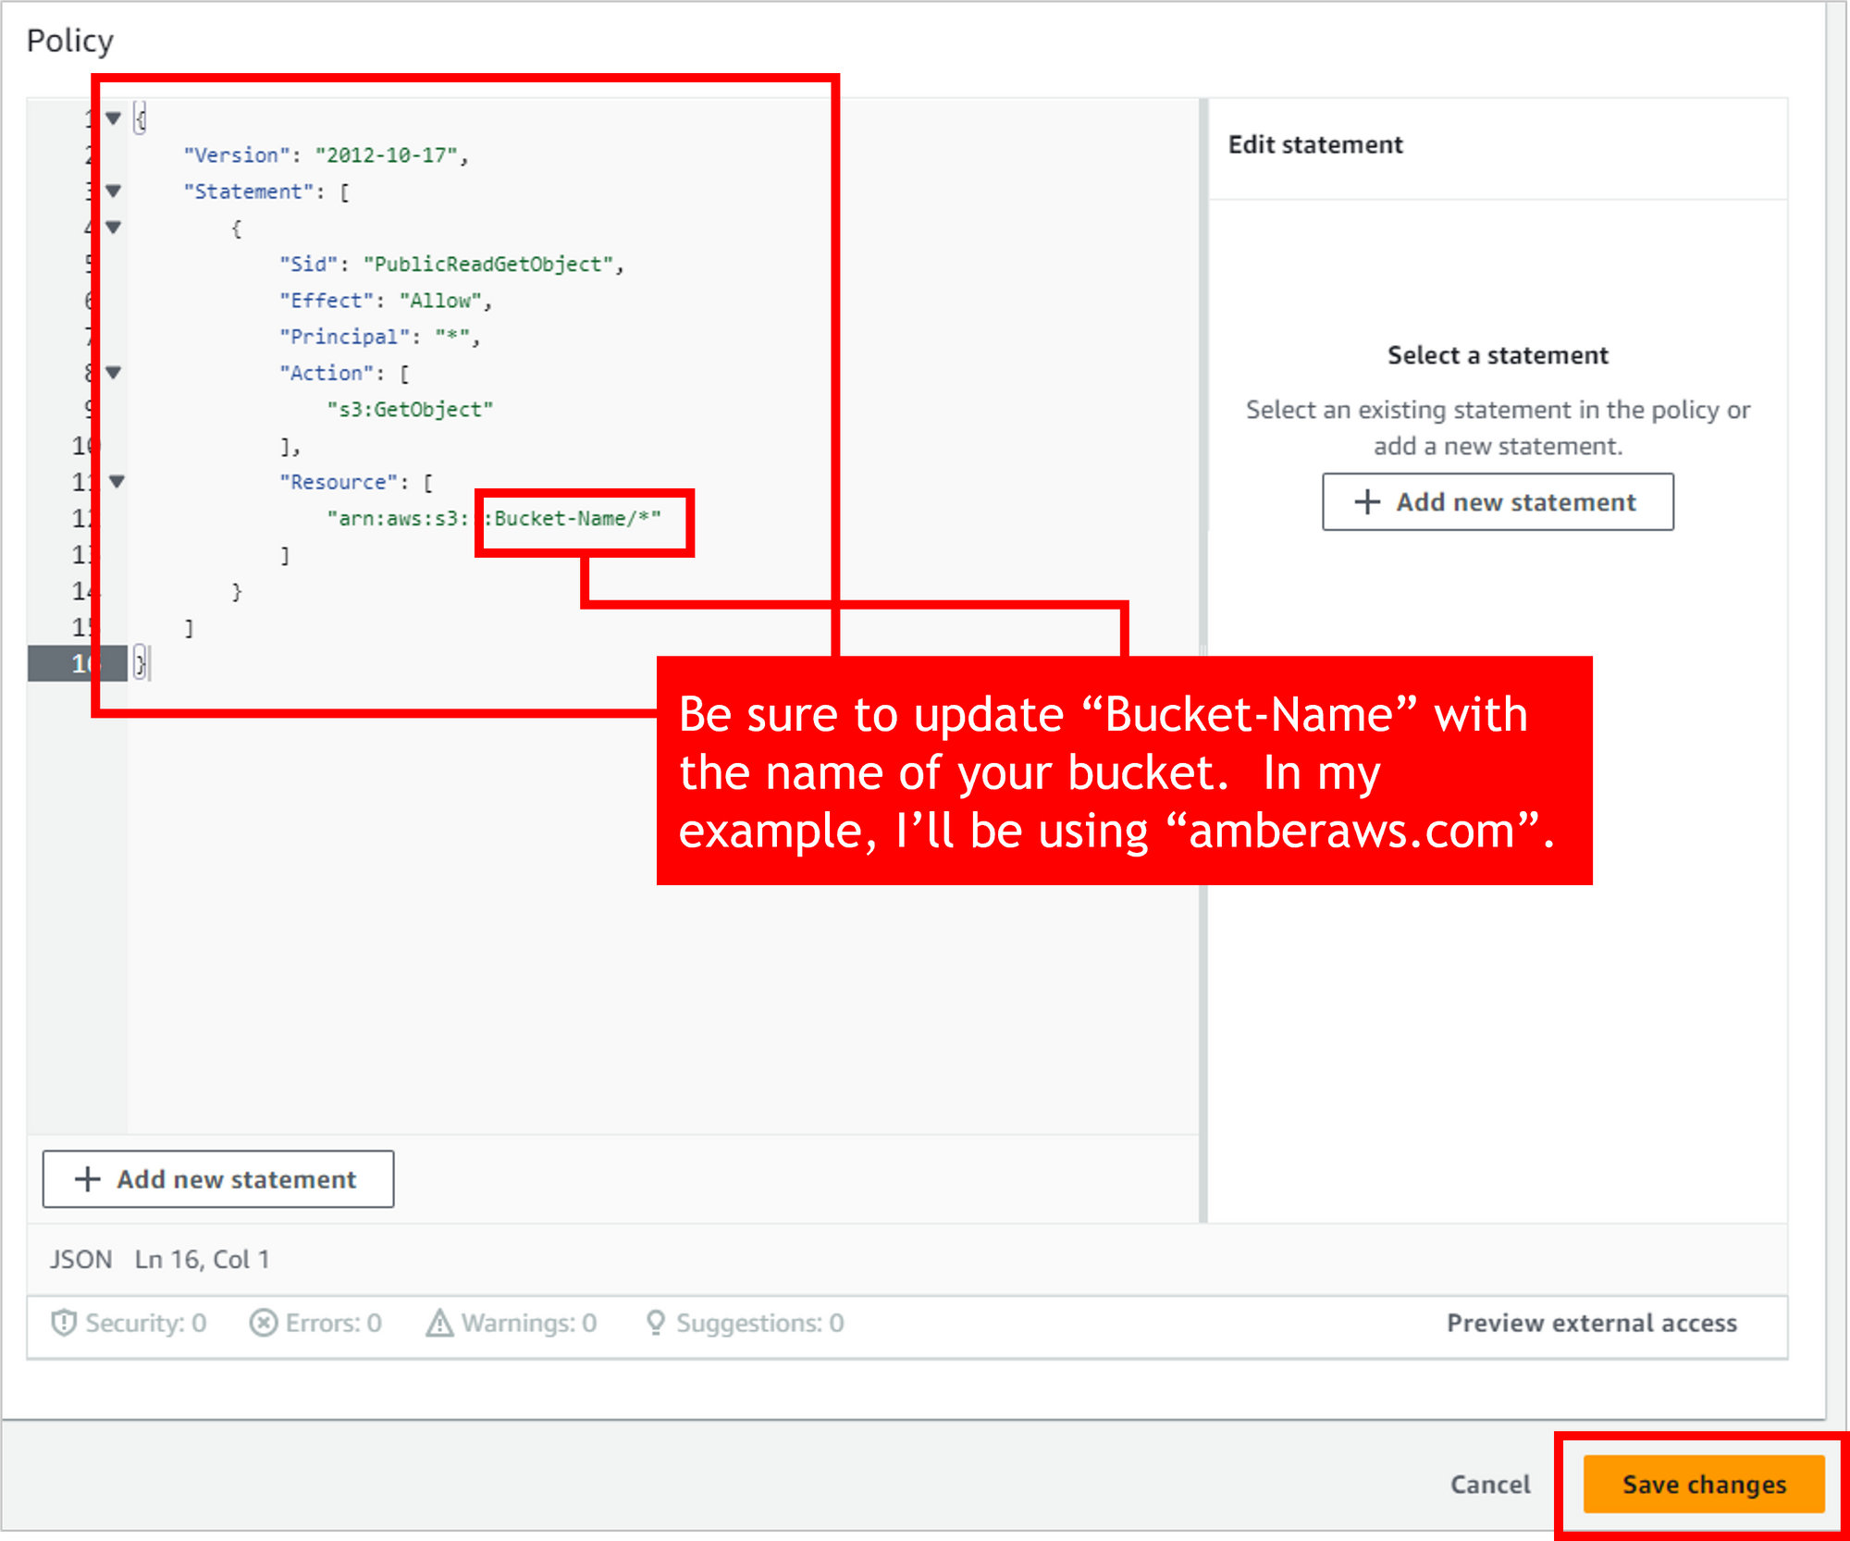Click the Security shield icon
1850x1541 pixels.
[x=64, y=1324]
